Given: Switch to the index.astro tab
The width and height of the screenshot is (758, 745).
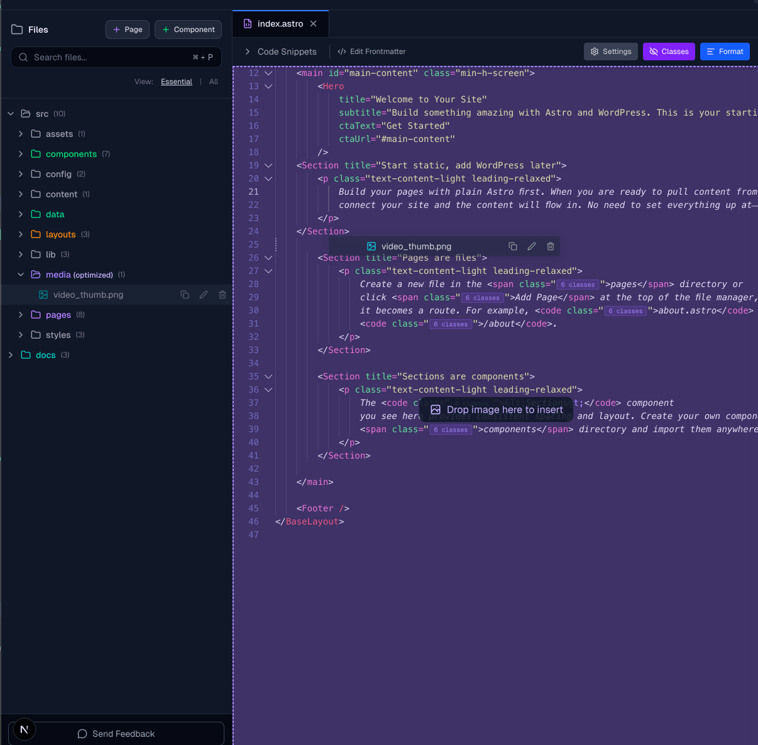Looking at the screenshot, I should 280,23.
